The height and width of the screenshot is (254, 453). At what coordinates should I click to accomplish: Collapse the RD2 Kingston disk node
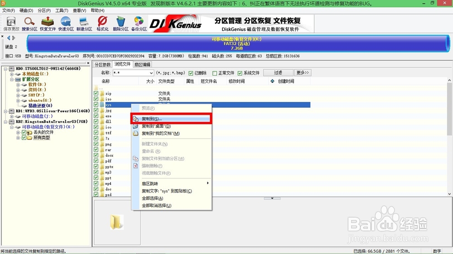click(x=5, y=122)
